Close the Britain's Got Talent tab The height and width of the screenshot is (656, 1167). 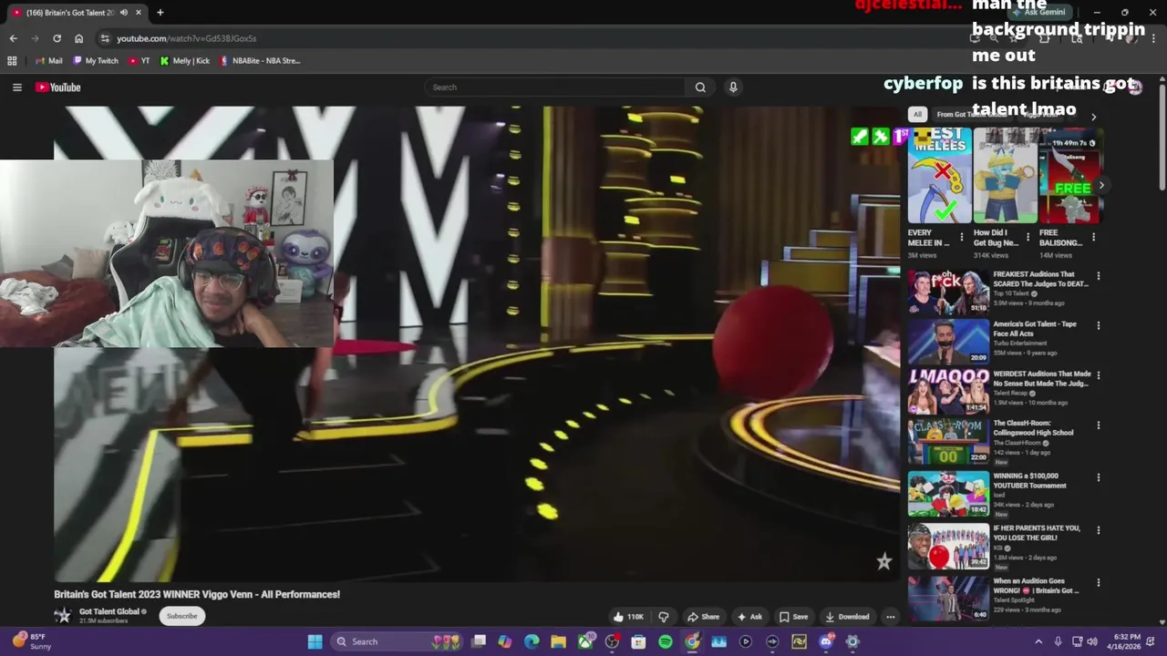139,13
